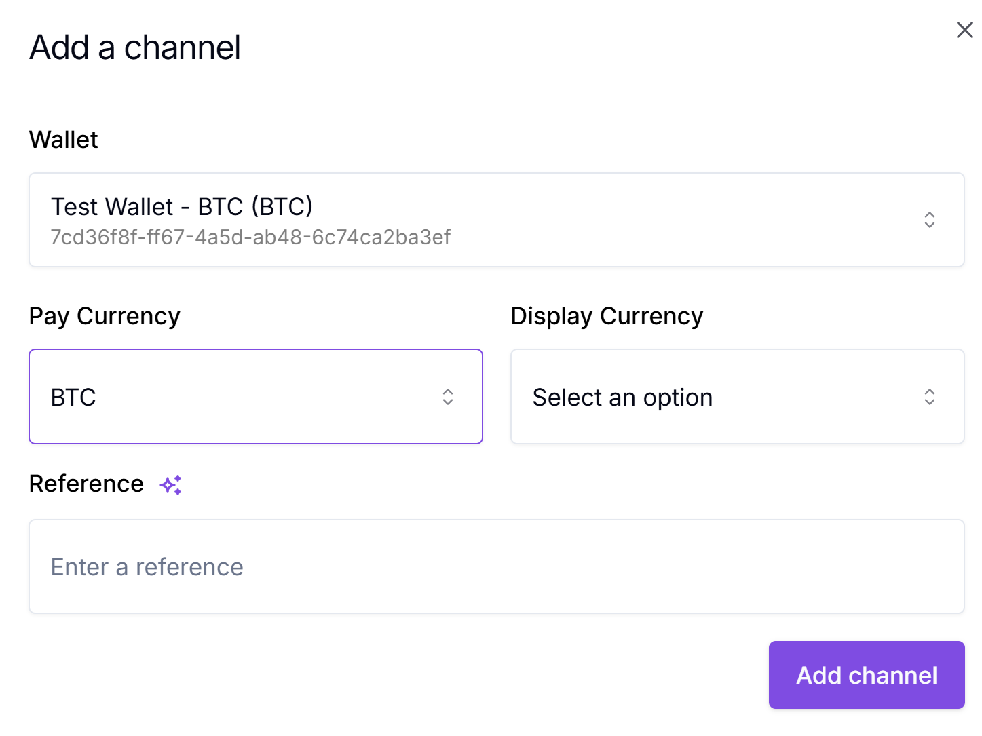Click the Display Currency chevron arrows icon
This screenshot has height=736, width=982.
pyautogui.click(x=929, y=397)
